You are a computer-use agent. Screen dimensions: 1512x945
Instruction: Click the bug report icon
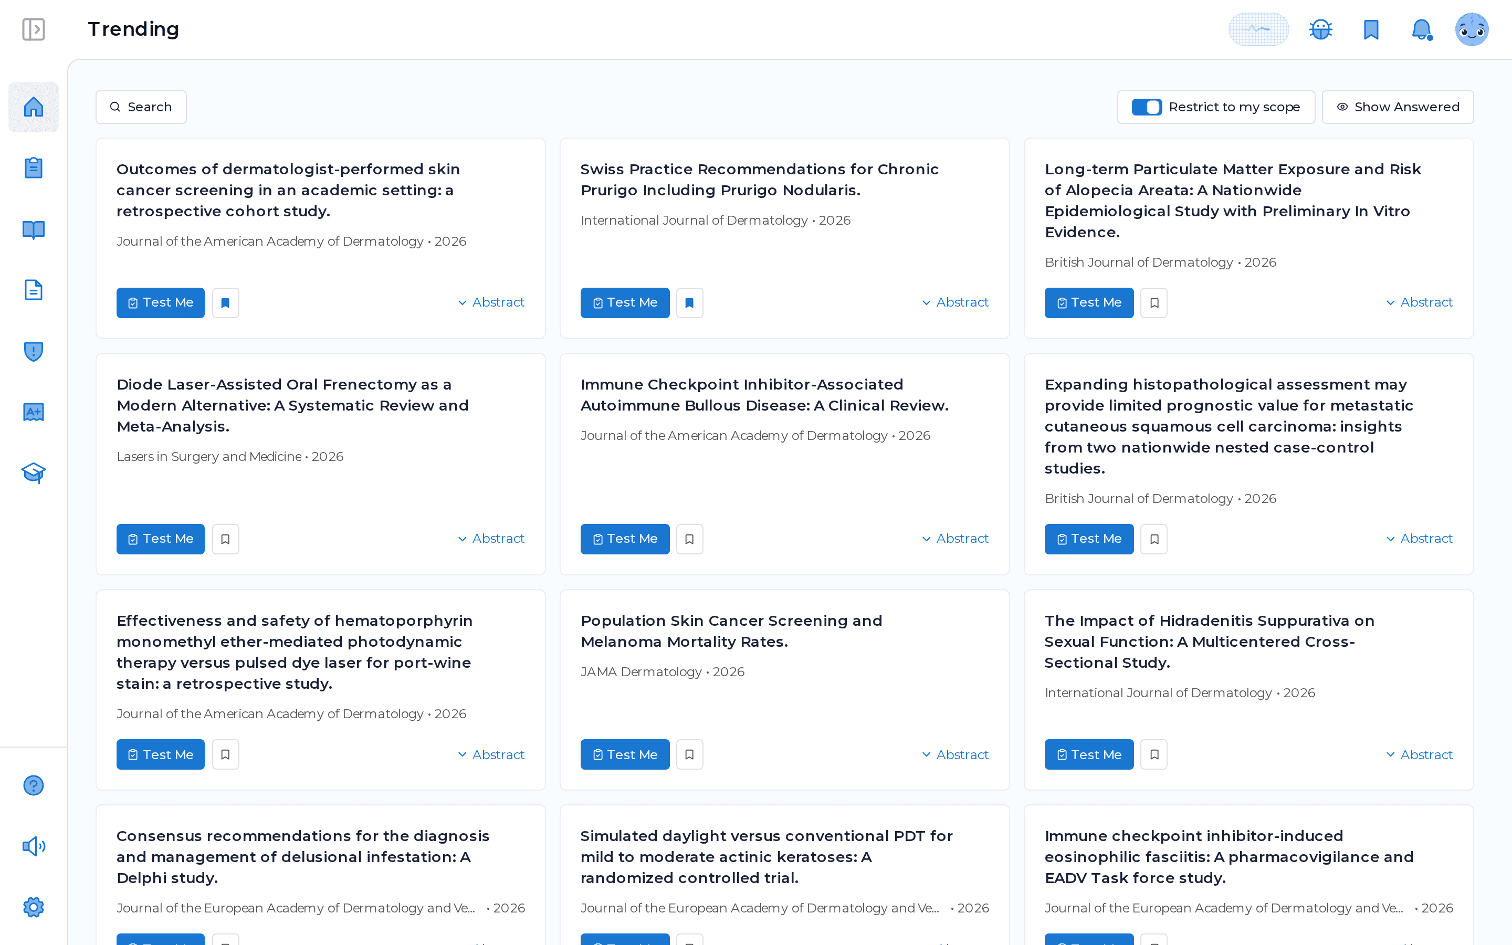1321,29
